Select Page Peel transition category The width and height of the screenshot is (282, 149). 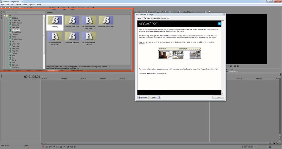[x=15, y=48]
